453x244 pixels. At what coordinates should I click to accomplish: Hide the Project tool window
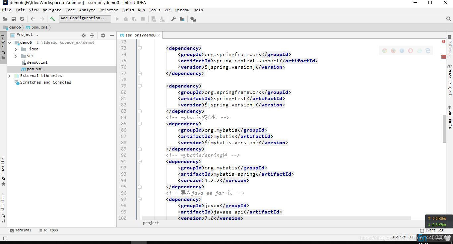click(x=112, y=35)
